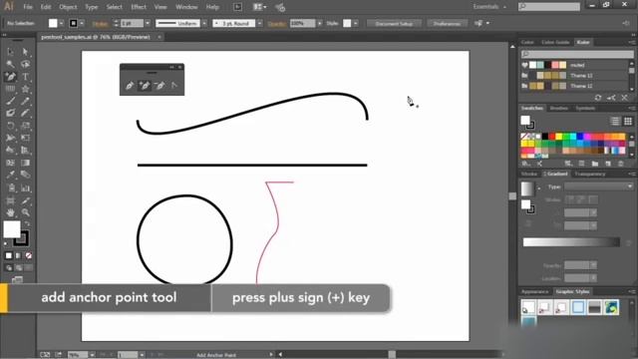Open the graphic Style dropdown arrow
The image size is (638, 359).
coord(356,24)
